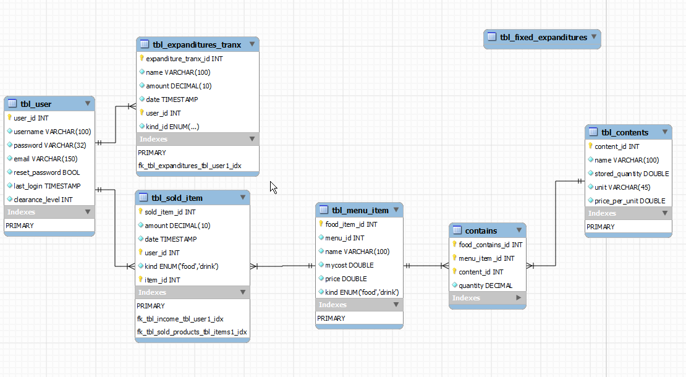Viewport: 686px width, 377px height.
Task: Click the sold_item_id key icon
Action: tap(140, 211)
